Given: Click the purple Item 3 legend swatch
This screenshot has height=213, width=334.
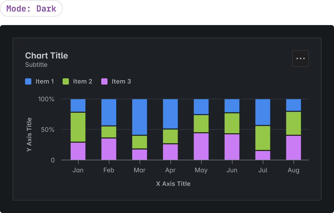Looking at the screenshot, I should 104,81.
